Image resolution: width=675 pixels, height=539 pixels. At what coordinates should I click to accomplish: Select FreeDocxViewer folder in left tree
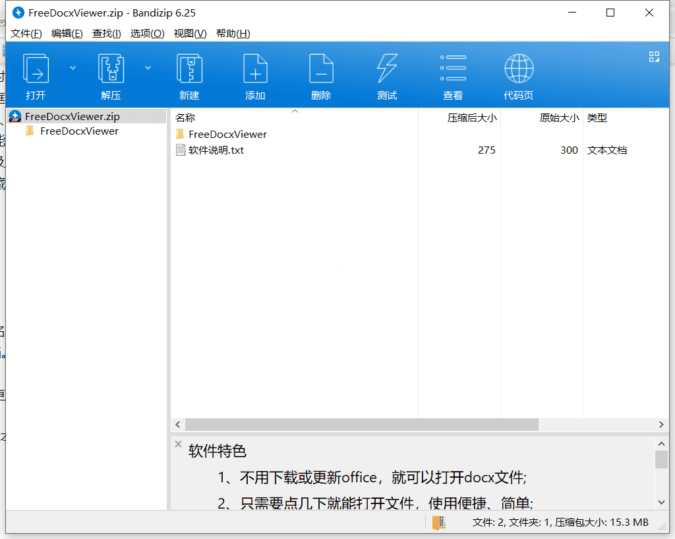pos(79,131)
